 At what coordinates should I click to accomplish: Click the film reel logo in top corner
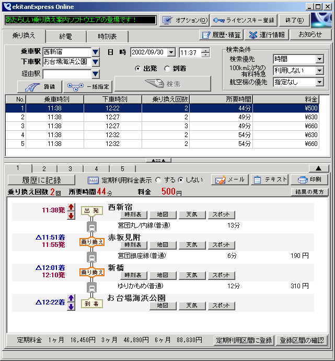point(321,20)
